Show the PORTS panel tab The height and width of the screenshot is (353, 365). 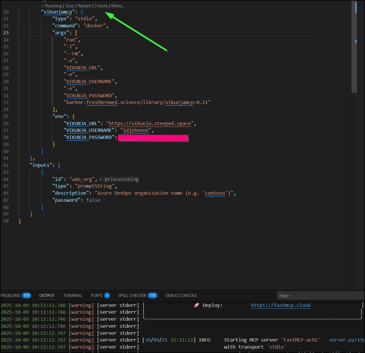click(x=97, y=295)
